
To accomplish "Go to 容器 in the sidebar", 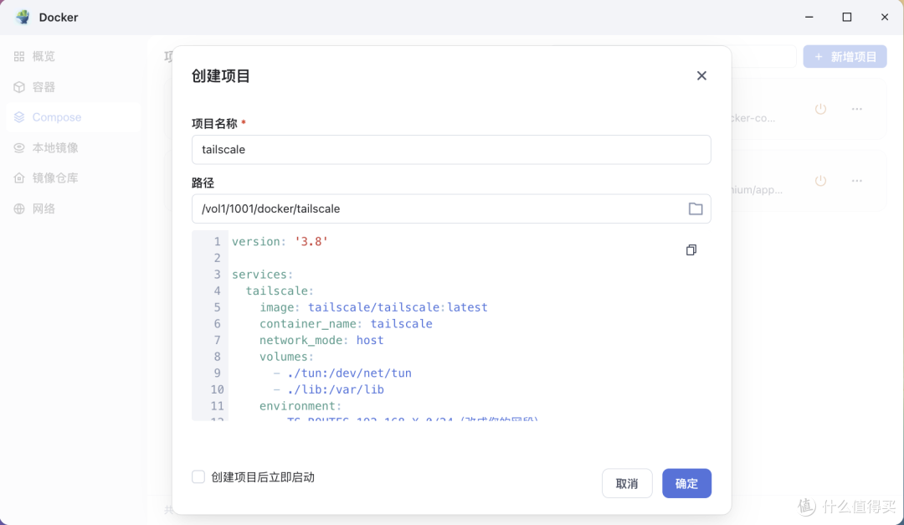I will click(x=73, y=86).
